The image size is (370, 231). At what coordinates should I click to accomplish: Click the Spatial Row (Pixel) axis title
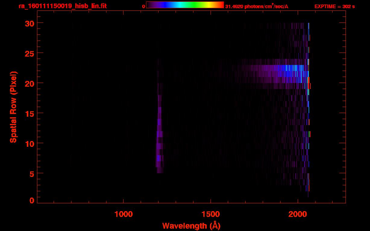click(x=13, y=107)
